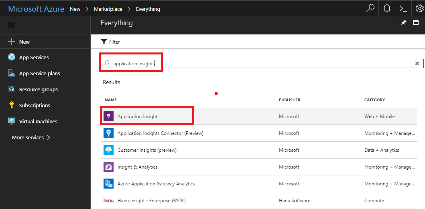Image resolution: width=425 pixels, height=209 pixels.
Task: Open App Service plans from sidebar
Action: click(40, 74)
